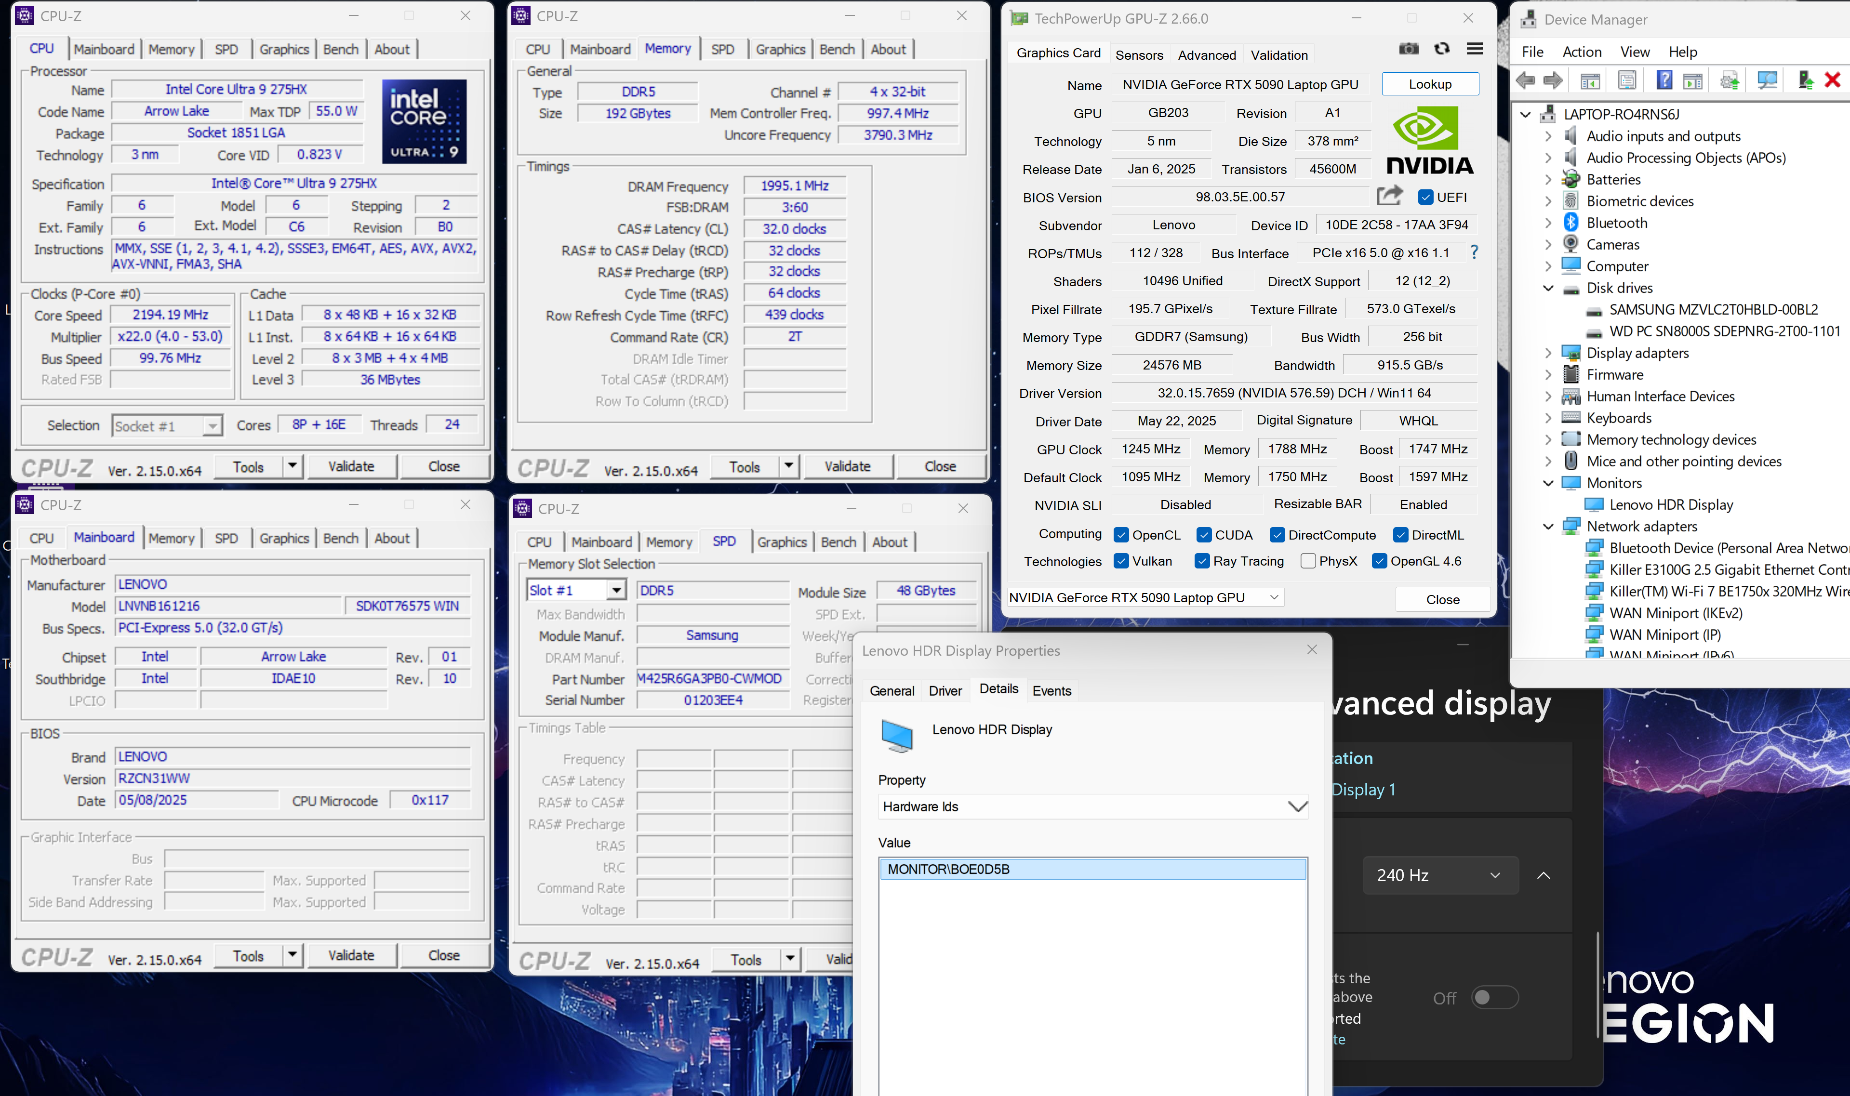Screen dimensions: 1850x1096
Task: Toggle the OpenGL 4.6 checkbox
Action: 1379,561
